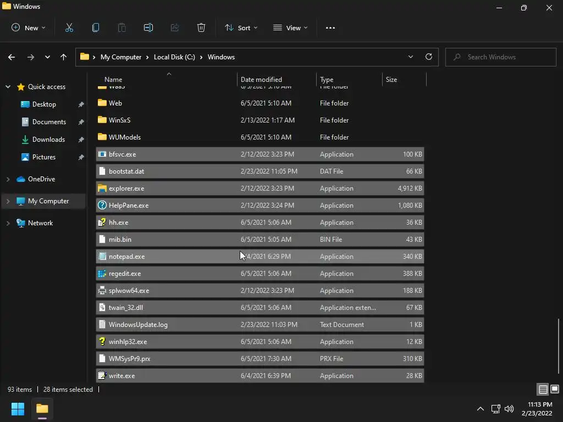Image resolution: width=563 pixels, height=422 pixels.
Task: Click the HelpPane.exe question mark icon
Action: [102, 206]
